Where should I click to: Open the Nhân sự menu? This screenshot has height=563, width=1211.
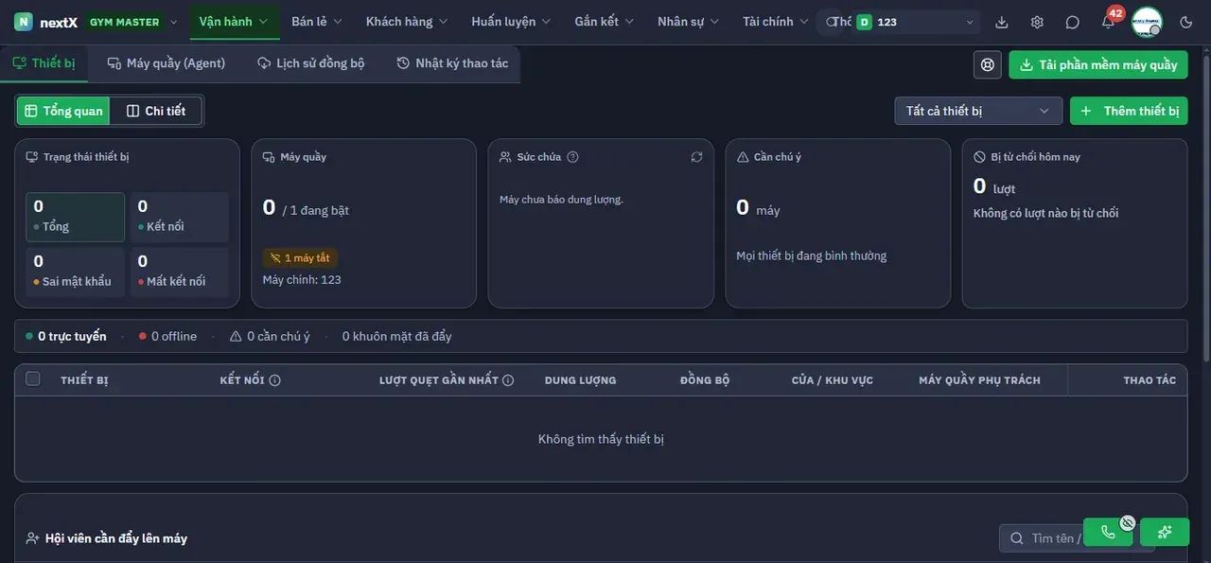click(x=689, y=22)
